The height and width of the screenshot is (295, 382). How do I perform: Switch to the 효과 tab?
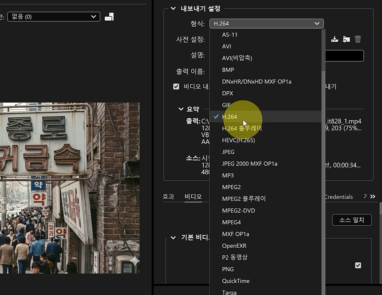pos(168,196)
